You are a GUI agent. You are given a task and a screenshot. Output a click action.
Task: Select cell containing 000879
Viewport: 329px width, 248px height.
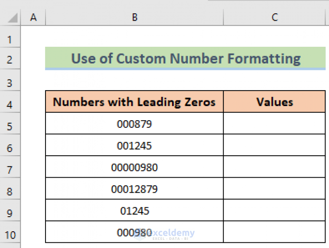[135, 124]
